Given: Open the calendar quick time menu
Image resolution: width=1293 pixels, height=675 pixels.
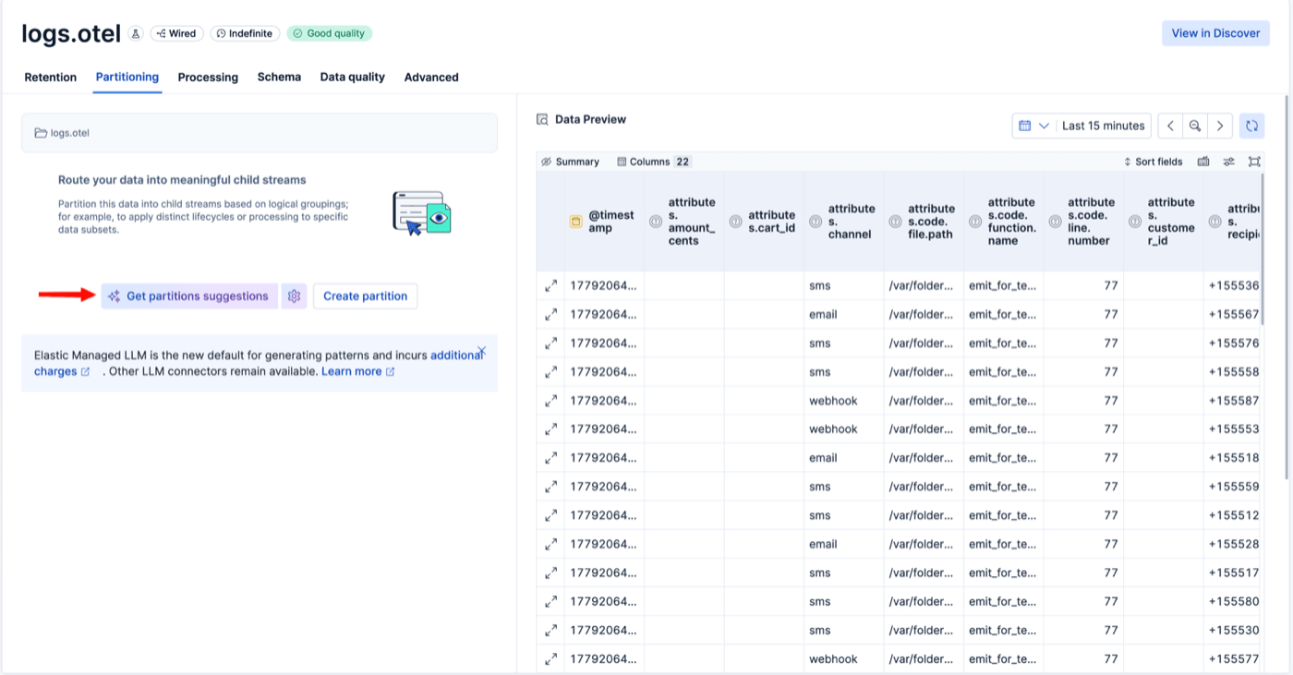Looking at the screenshot, I should (x=1033, y=126).
